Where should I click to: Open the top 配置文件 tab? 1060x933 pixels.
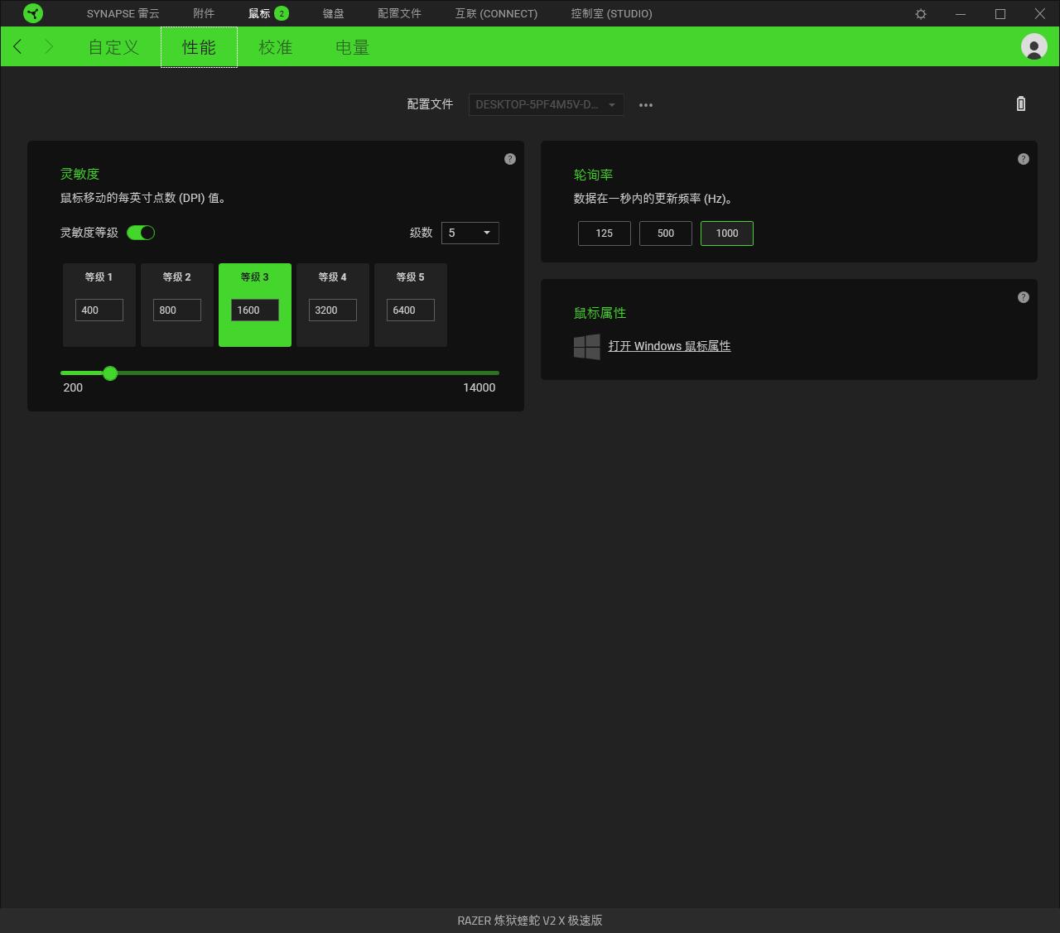point(399,14)
